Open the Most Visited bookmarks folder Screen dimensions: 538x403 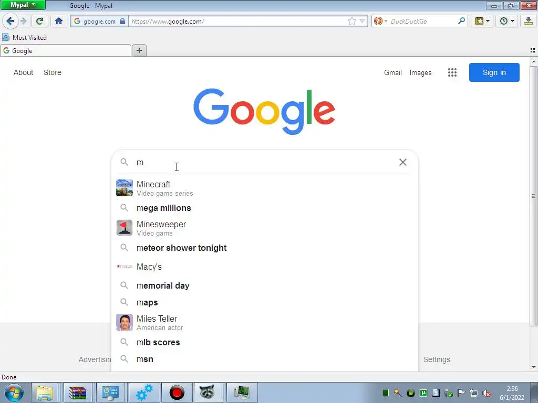pos(24,37)
